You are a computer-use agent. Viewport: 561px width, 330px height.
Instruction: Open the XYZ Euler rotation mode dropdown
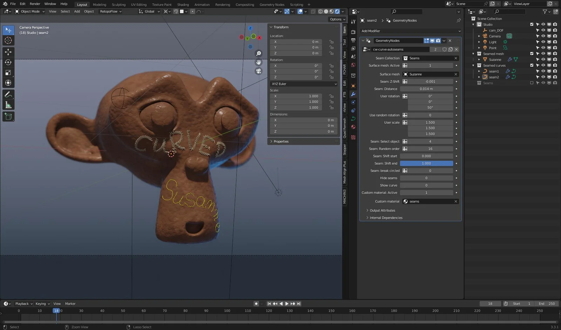(303, 84)
